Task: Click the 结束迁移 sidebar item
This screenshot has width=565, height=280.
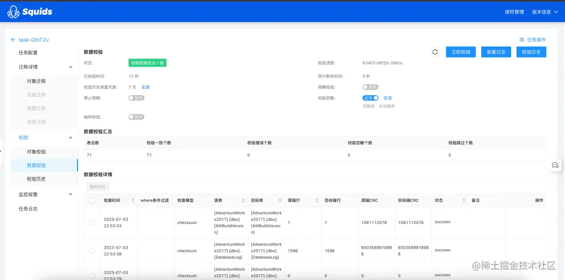Action: coord(37,122)
